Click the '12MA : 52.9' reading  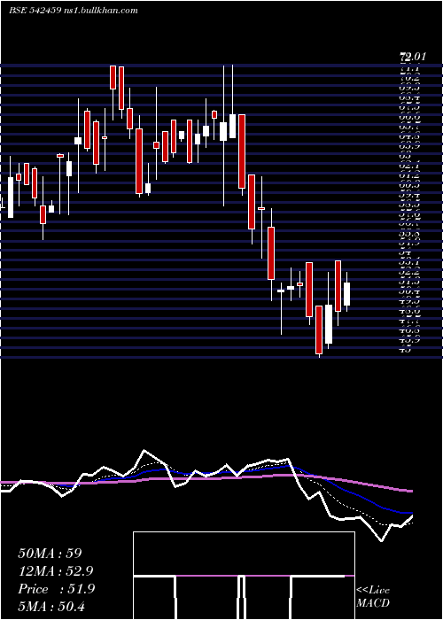(x=56, y=571)
